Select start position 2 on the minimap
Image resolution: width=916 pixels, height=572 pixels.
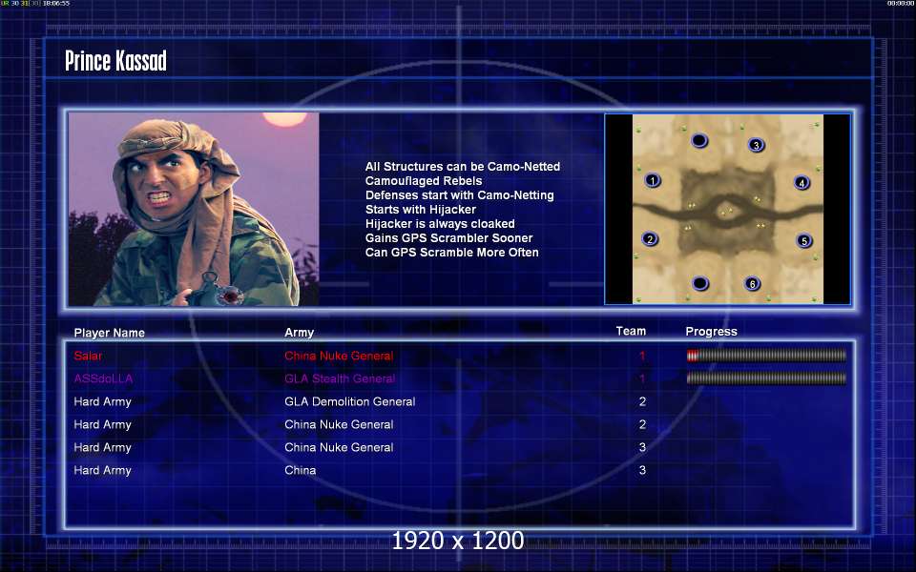[x=650, y=238]
